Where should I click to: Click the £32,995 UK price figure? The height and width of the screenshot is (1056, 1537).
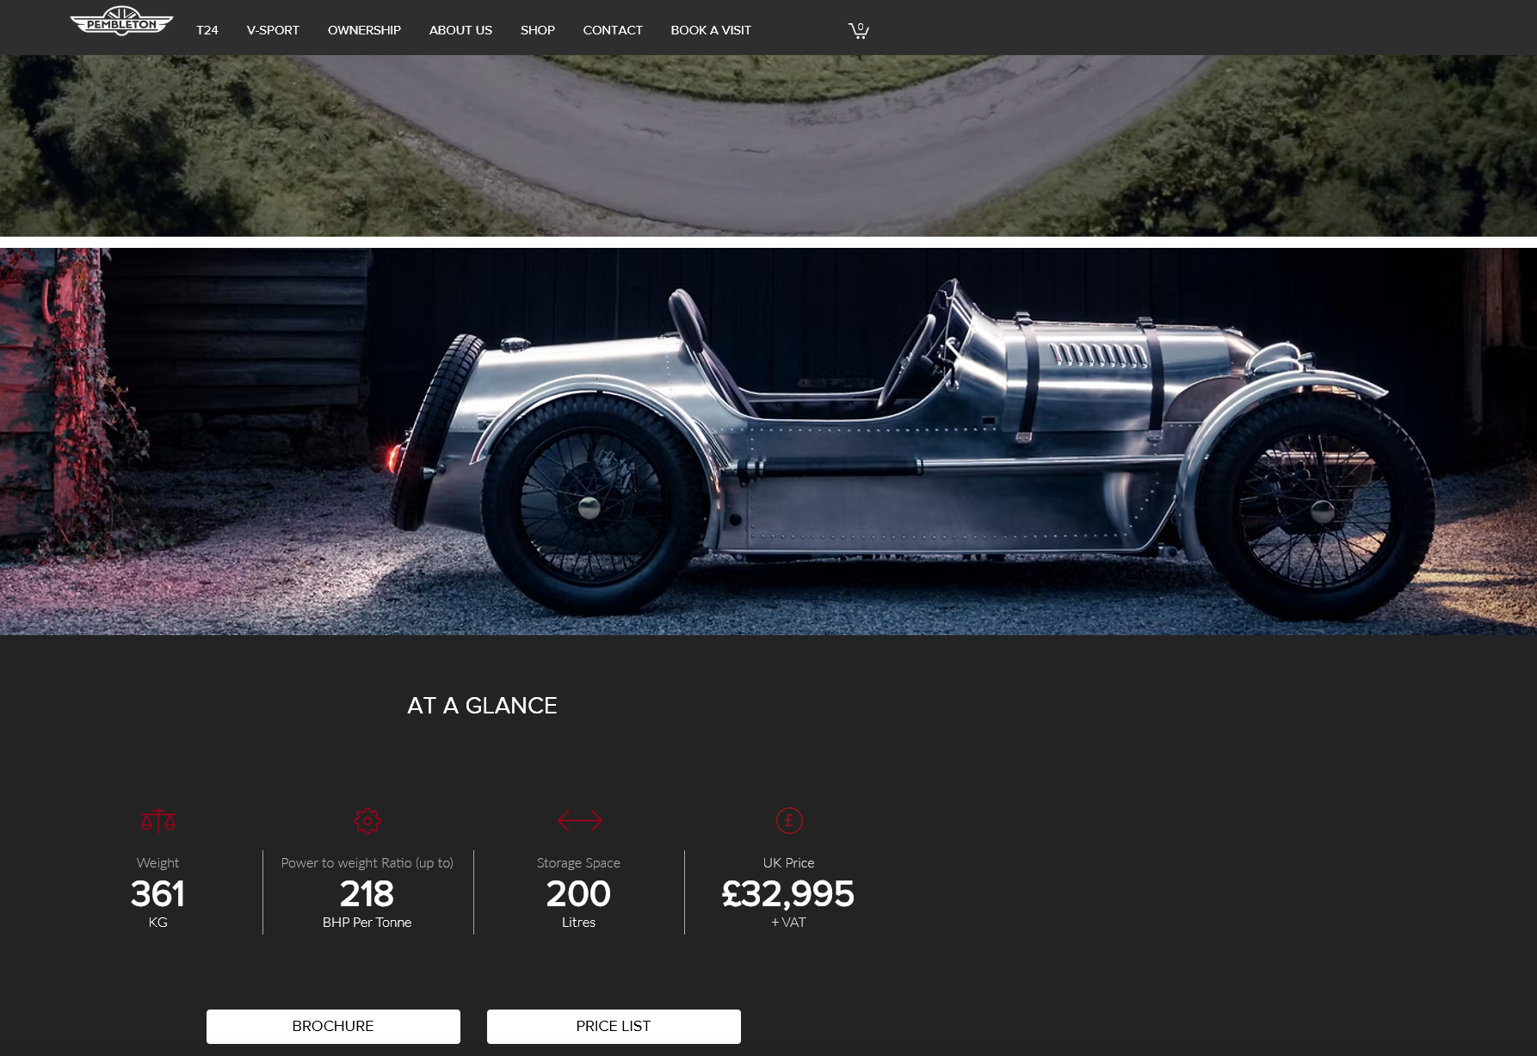coord(788,893)
